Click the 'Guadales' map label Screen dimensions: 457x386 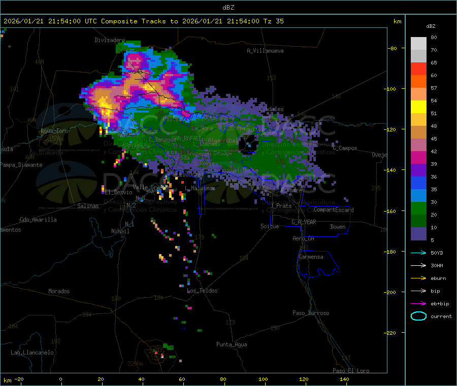tap(271, 109)
